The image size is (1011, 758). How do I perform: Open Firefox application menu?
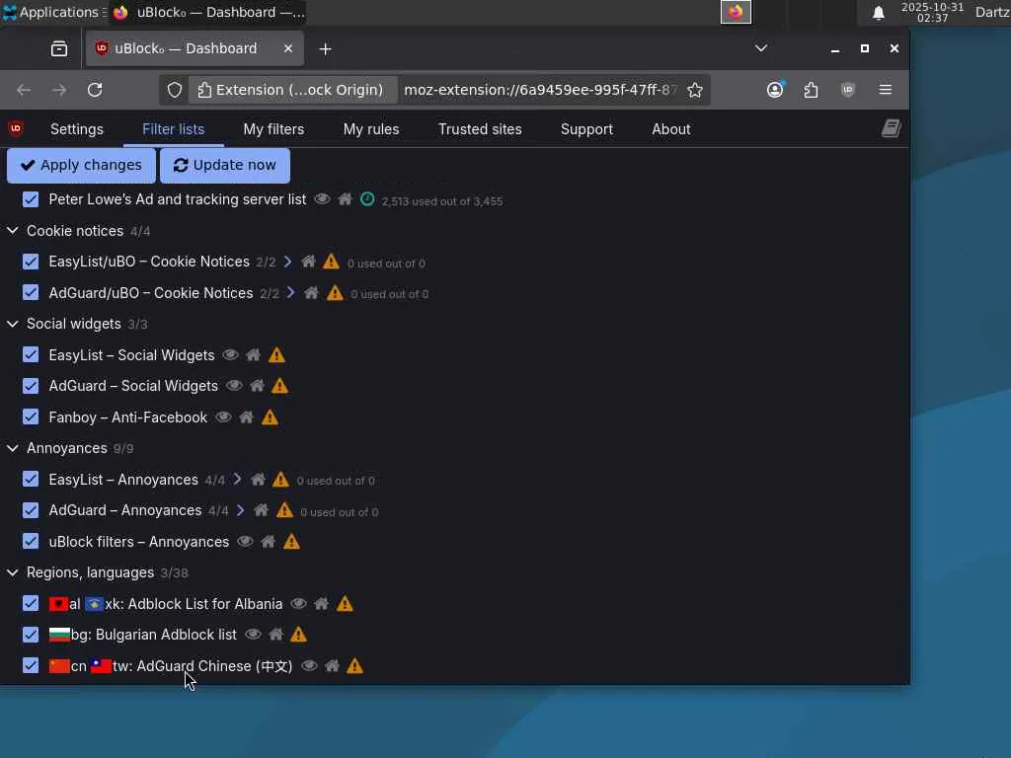tap(886, 90)
